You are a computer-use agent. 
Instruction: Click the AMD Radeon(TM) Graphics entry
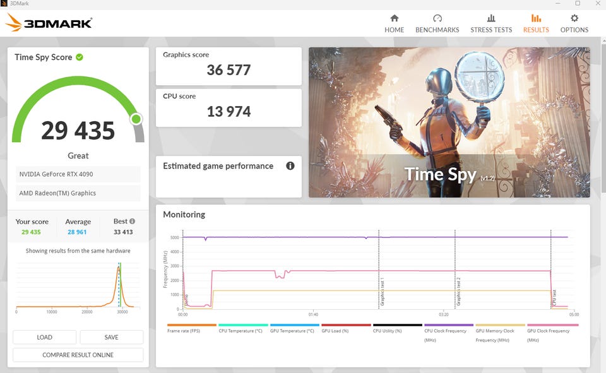78,193
